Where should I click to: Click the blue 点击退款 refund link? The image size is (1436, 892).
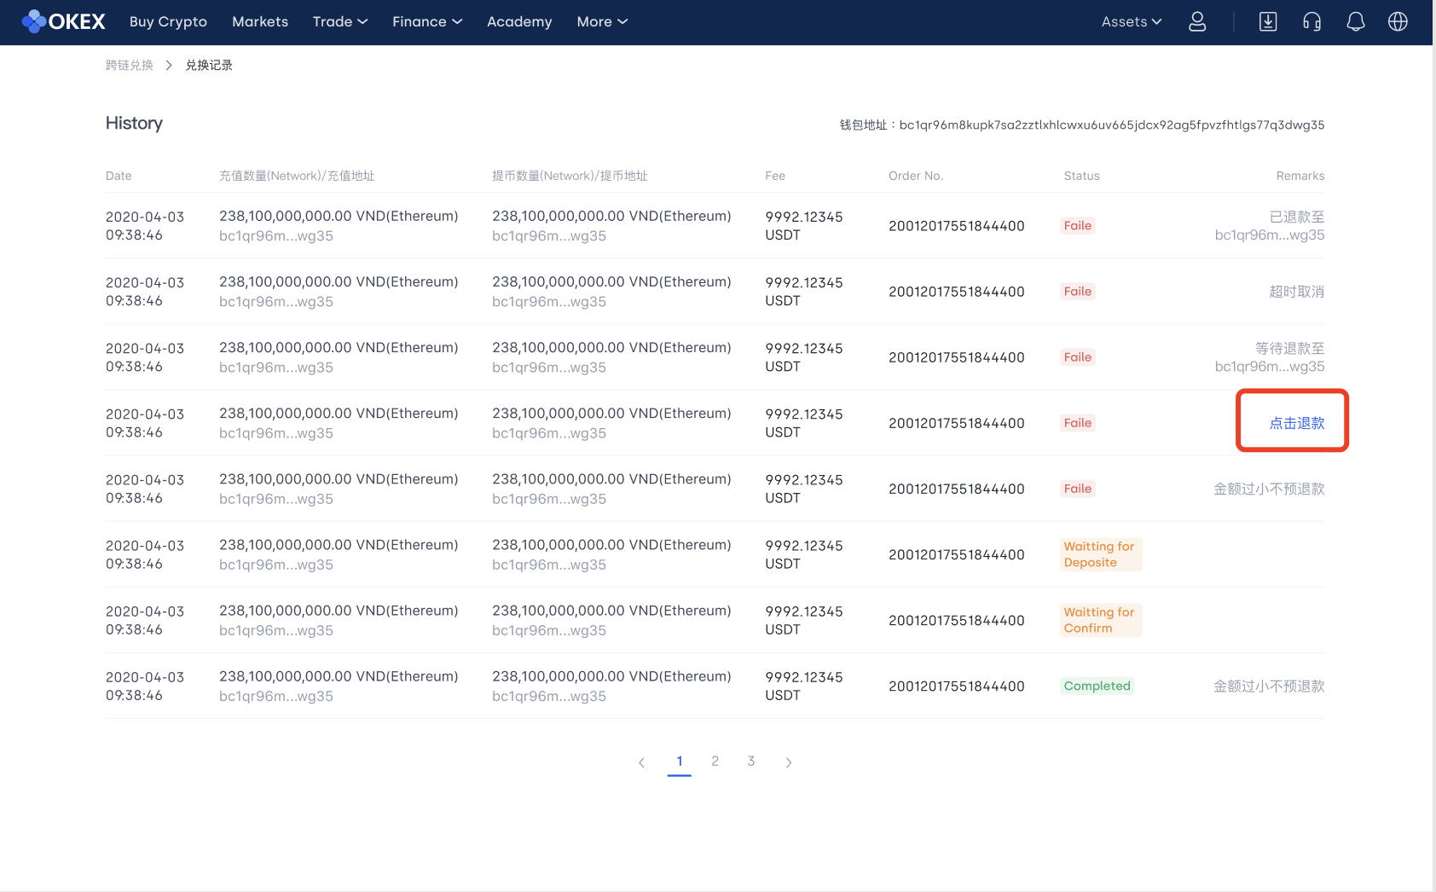[x=1296, y=423]
